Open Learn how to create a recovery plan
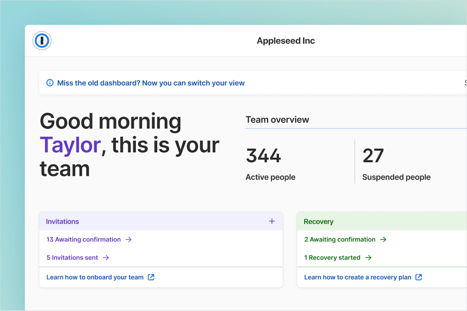The image size is (467, 311). click(x=357, y=277)
